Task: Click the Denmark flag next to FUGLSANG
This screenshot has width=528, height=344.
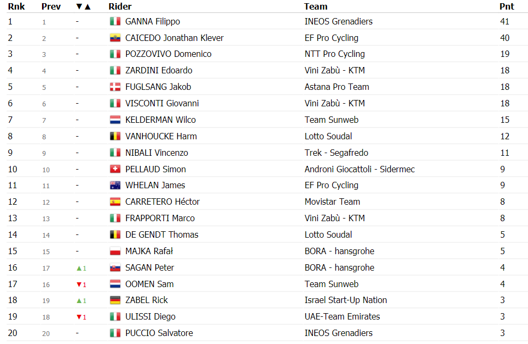Action: pos(115,87)
